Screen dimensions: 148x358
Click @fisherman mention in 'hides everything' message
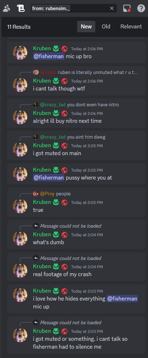pyautogui.click(x=122, y=299)
